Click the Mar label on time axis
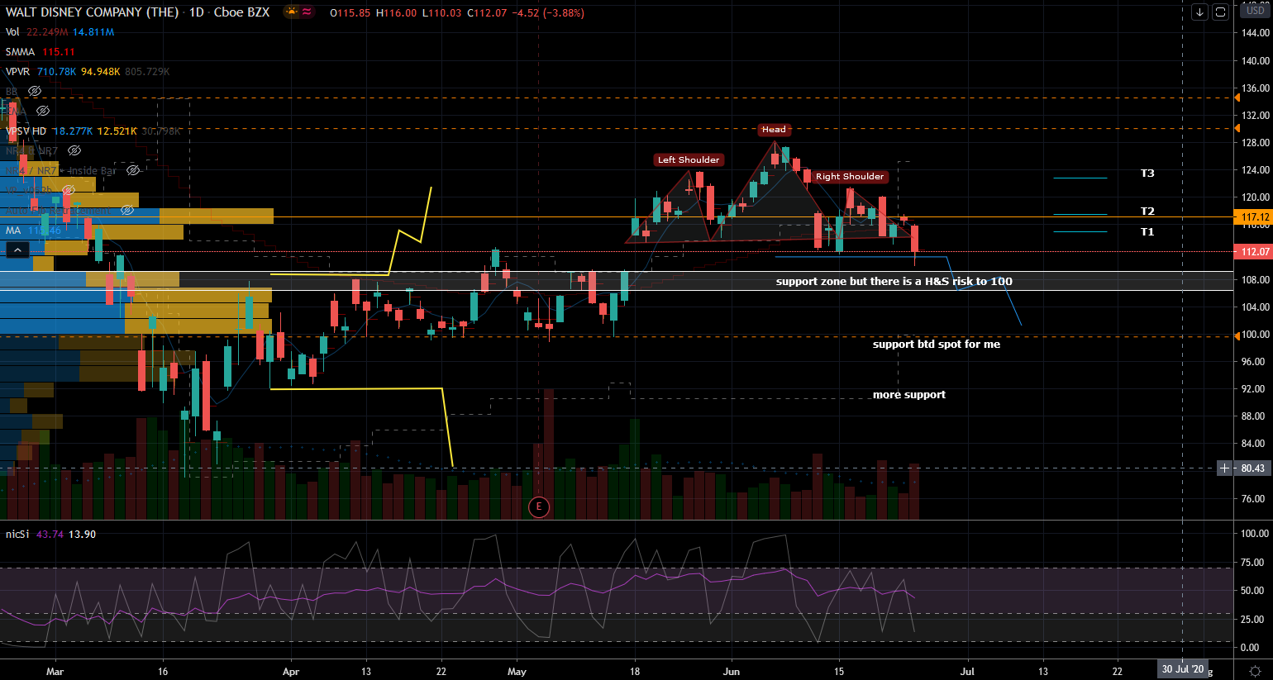Viewport: 1273px width, 680px height. pyautogui.click(x=55, y=672)
